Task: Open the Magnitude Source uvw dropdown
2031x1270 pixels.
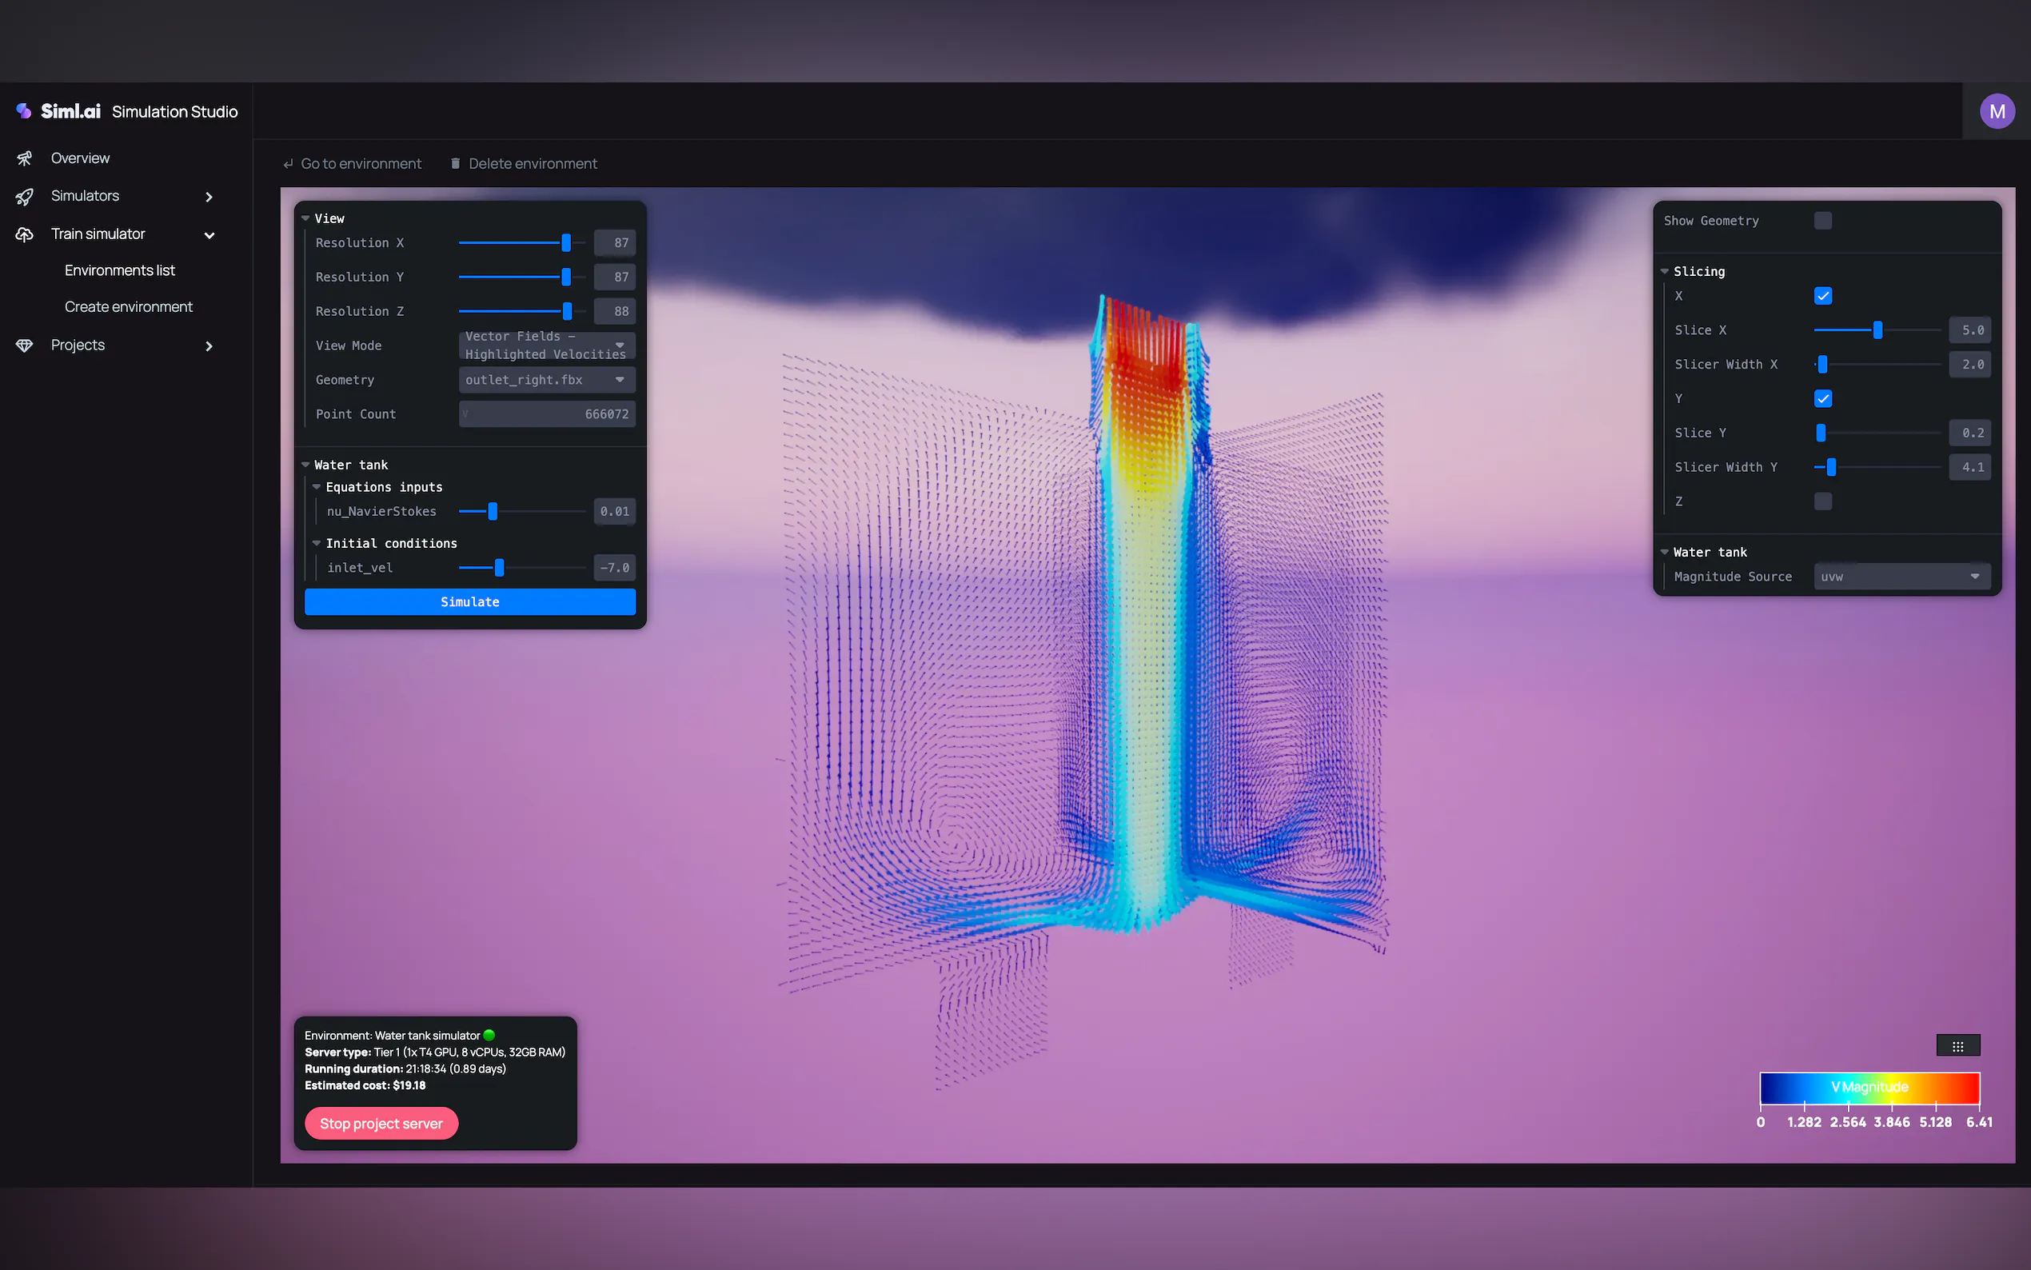Action: 1901,576
